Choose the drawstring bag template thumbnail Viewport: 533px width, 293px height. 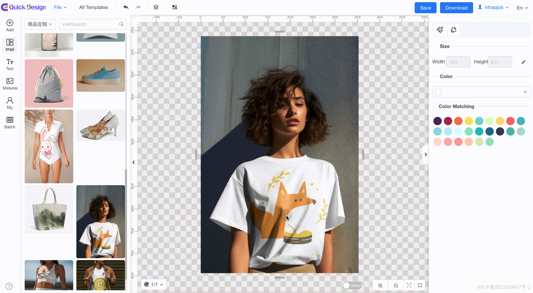click(49, 83)
